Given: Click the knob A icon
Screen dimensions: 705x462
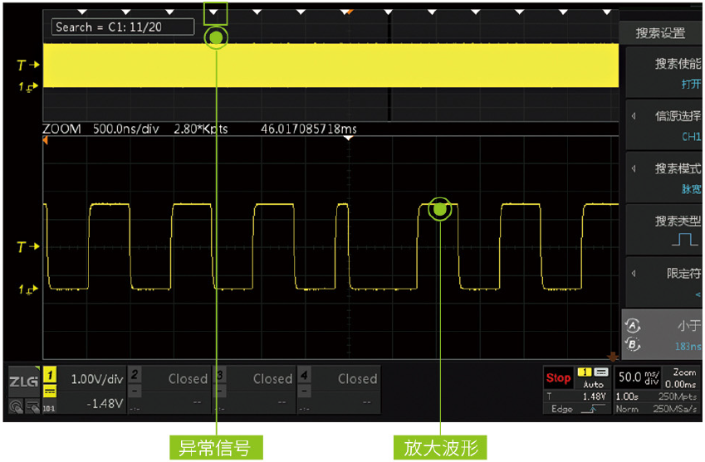Looking at the screenshot, I should tap(633, 325).
